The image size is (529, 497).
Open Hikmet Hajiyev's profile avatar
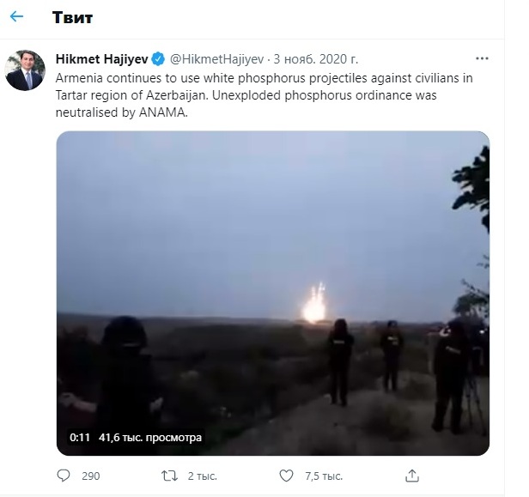click(25, 70)
